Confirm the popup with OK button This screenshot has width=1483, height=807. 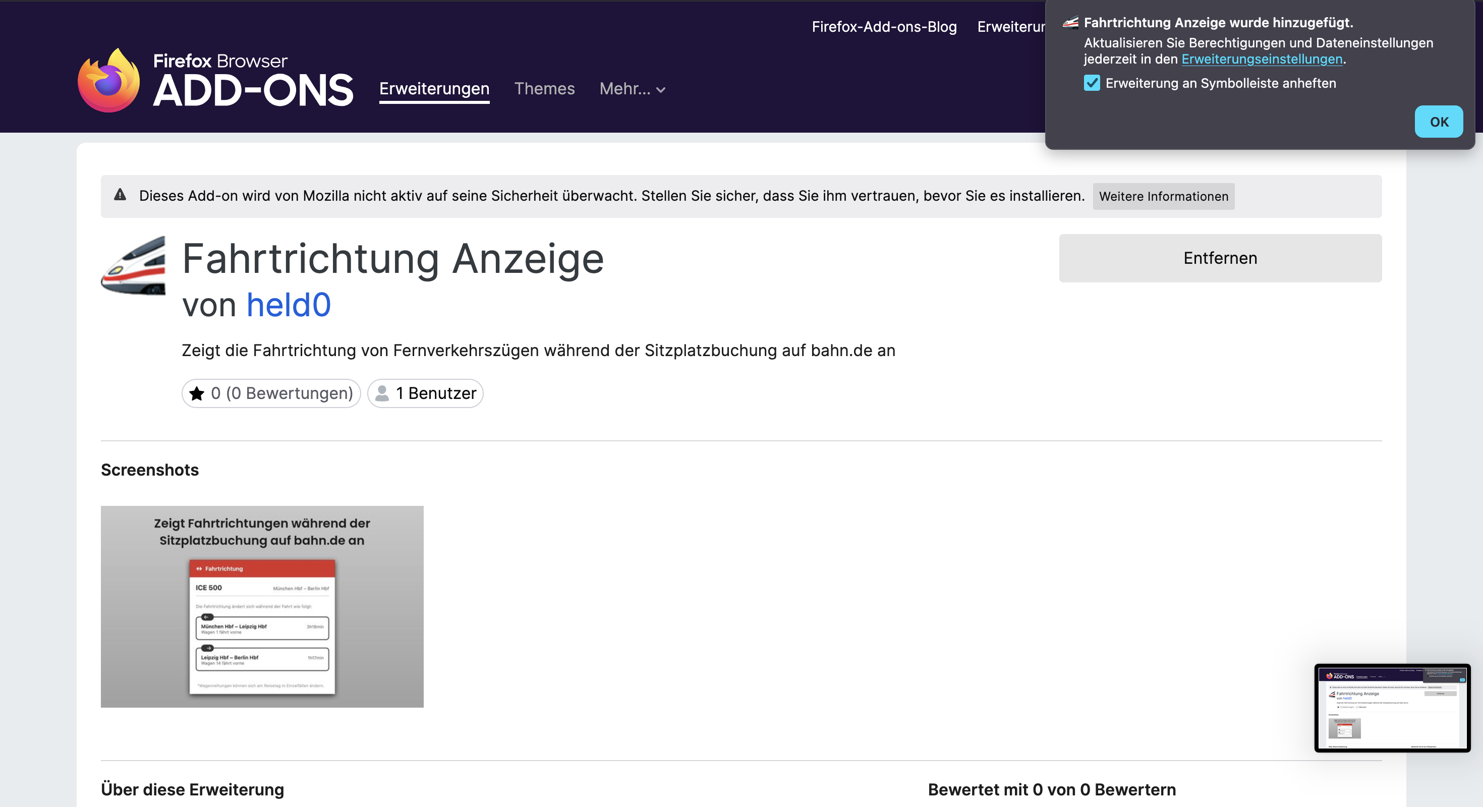pos(1439,122)
